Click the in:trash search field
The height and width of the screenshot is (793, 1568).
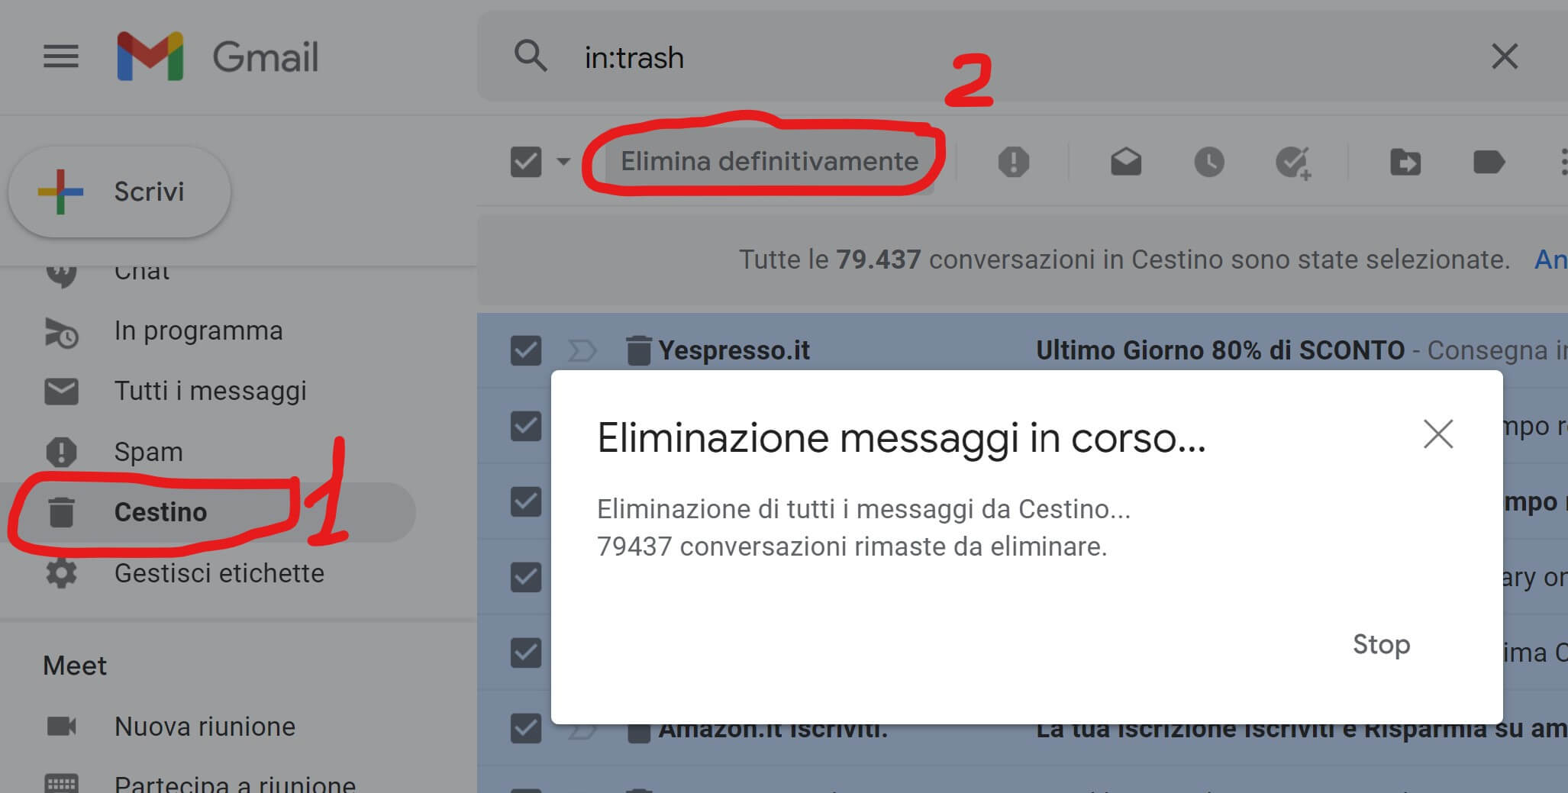[x=992, y=57]
